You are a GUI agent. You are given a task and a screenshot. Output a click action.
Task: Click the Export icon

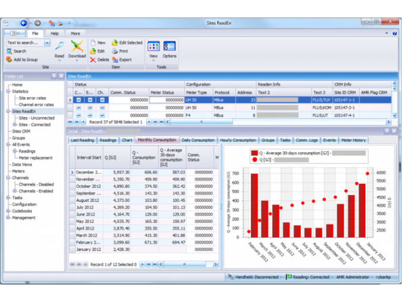[115, 60]
